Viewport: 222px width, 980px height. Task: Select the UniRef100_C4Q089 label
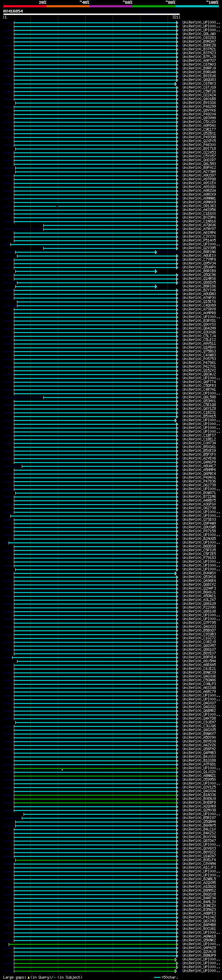click(199, 306)
